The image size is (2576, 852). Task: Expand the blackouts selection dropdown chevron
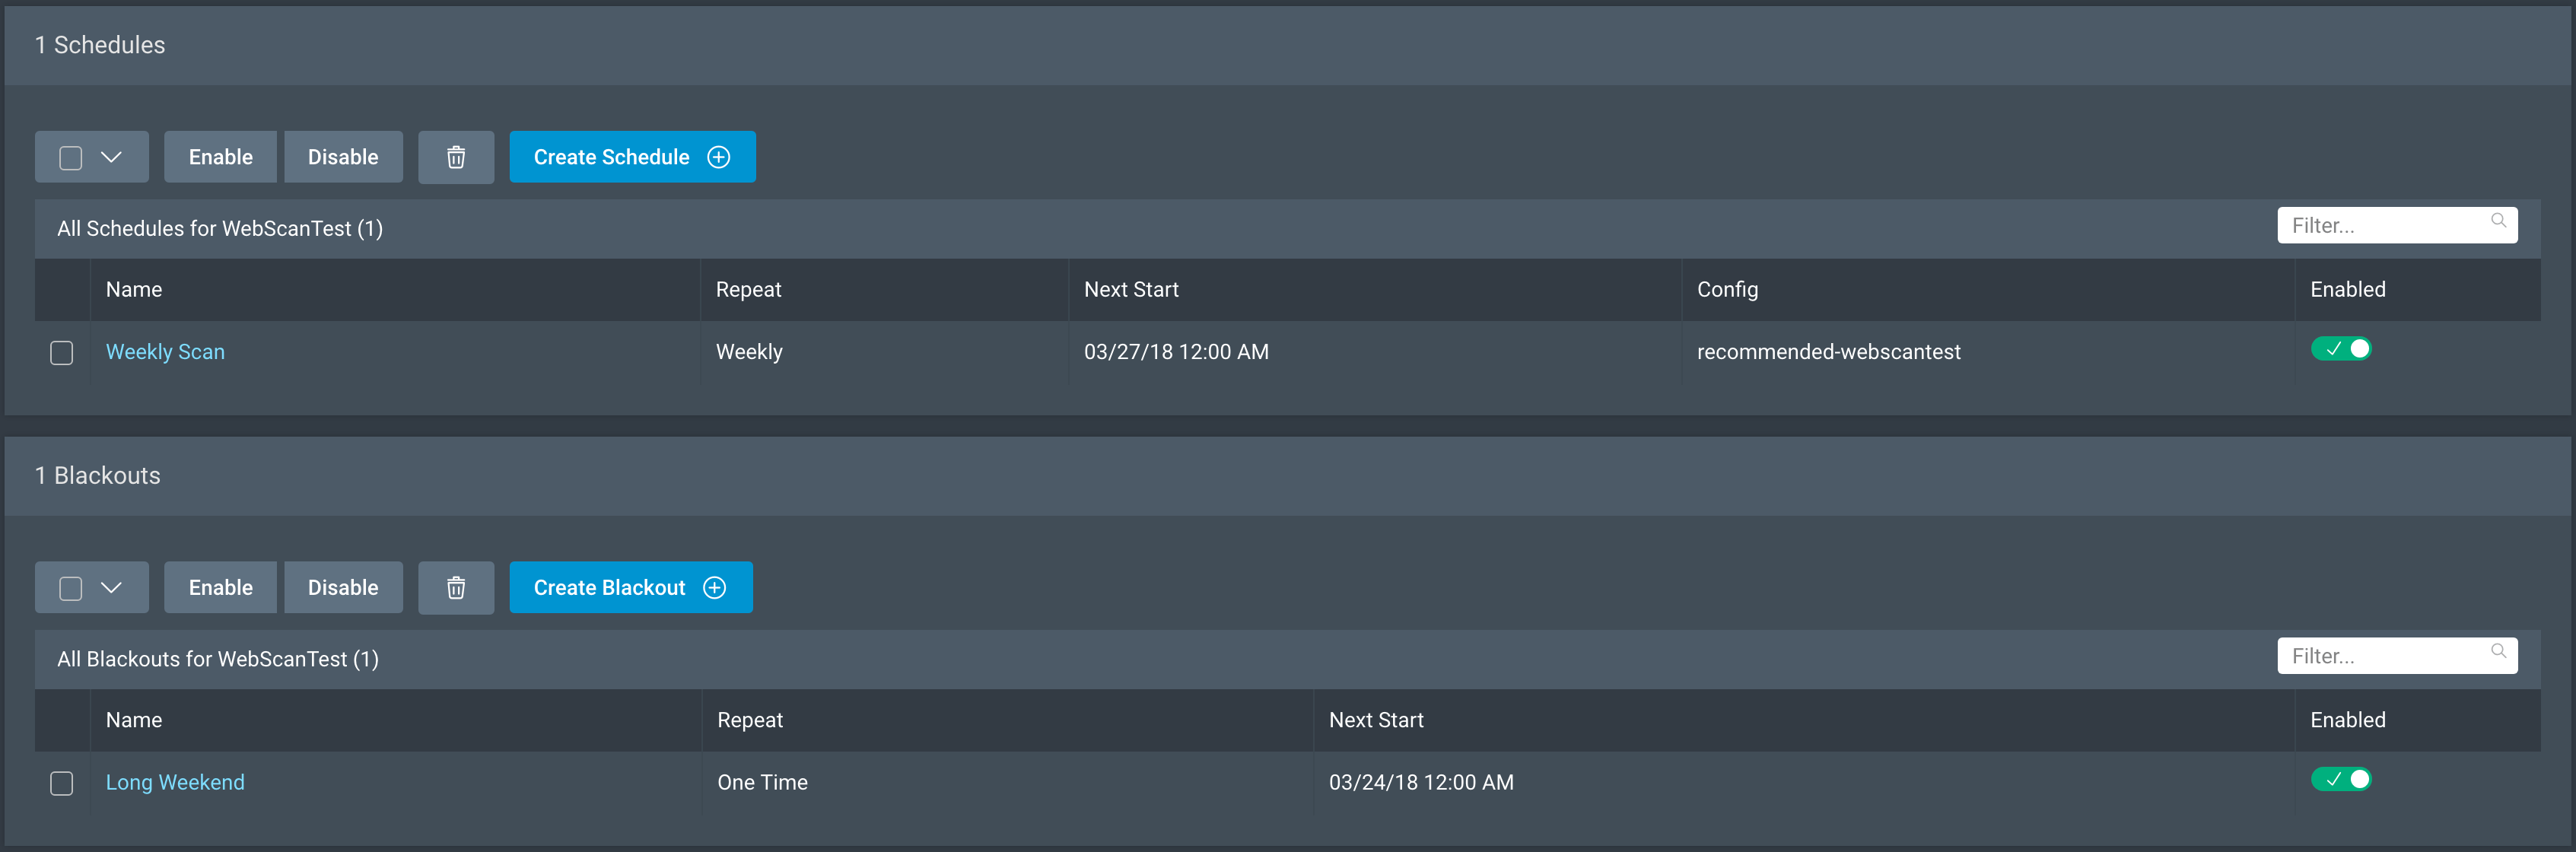point(111,588)
